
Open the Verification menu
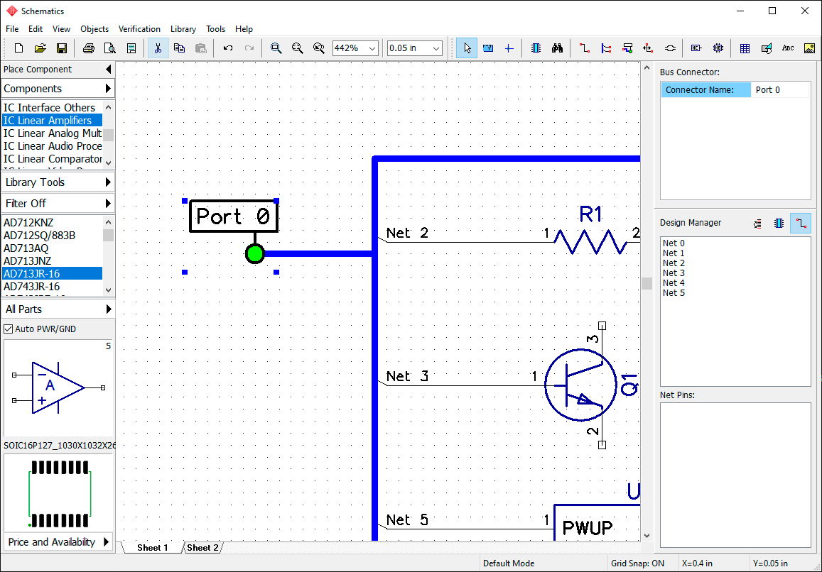(x=139, y=29)
